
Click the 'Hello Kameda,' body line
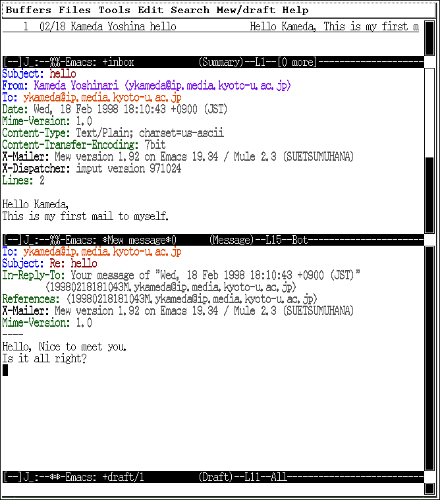[x=36, y=204]
